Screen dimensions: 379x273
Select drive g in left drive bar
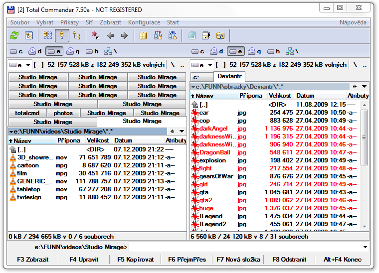73,51
